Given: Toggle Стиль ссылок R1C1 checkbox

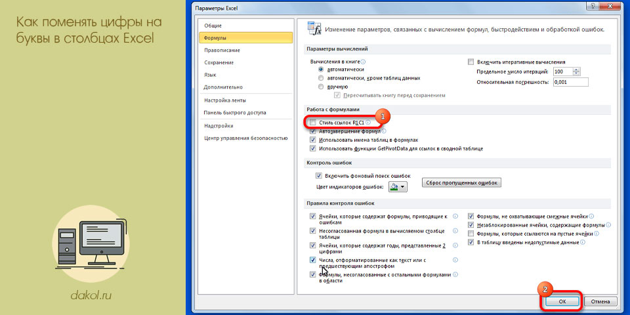Looking at the screenshot, I should 313,123.
